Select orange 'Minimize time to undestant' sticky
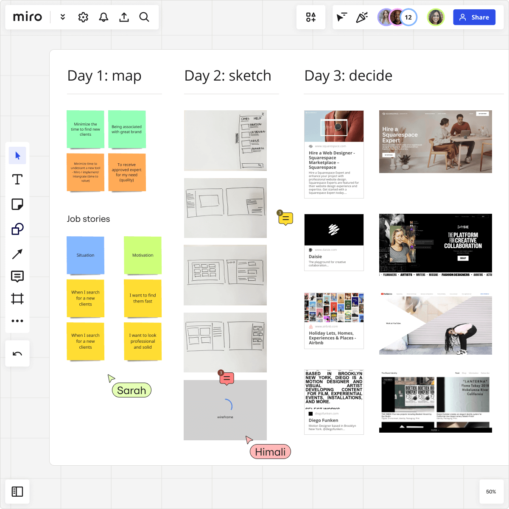This screenshot has width=509, height=509. pos(85,173)
